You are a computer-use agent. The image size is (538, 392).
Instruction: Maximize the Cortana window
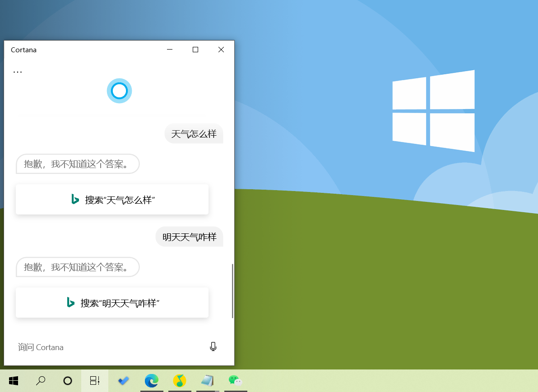click(x=195, y=50)
